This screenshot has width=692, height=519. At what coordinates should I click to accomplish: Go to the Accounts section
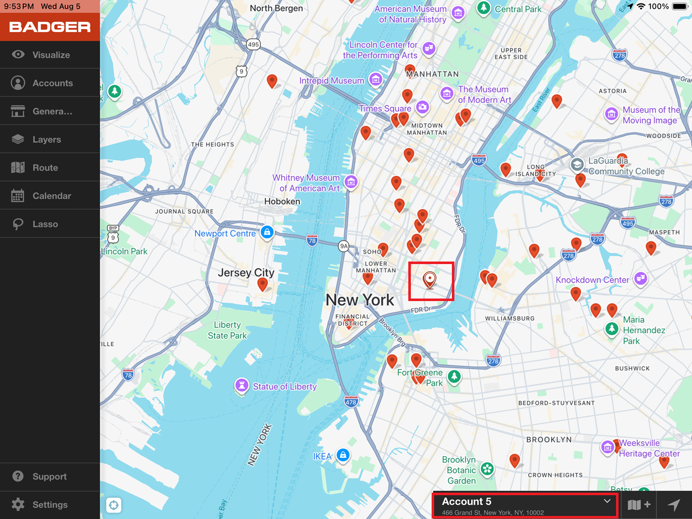[50, 83]
